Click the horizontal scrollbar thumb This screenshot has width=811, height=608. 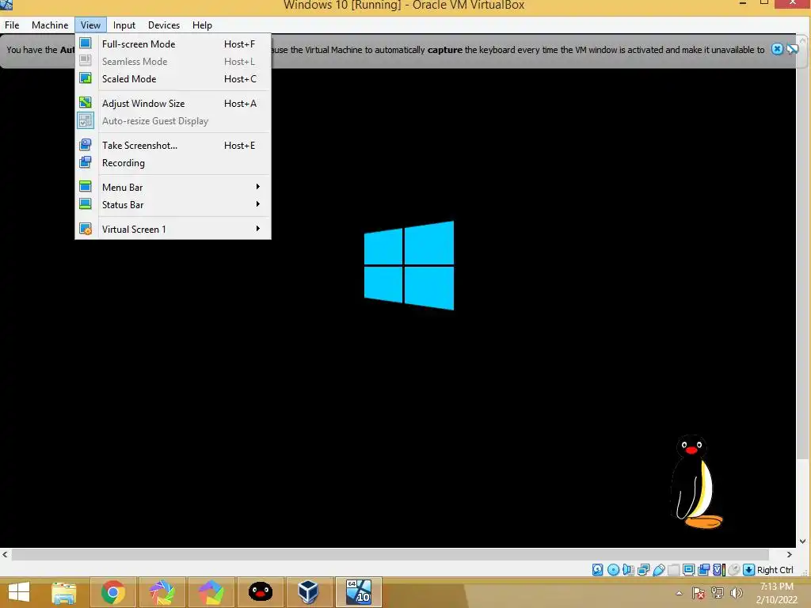click(390, 554)
